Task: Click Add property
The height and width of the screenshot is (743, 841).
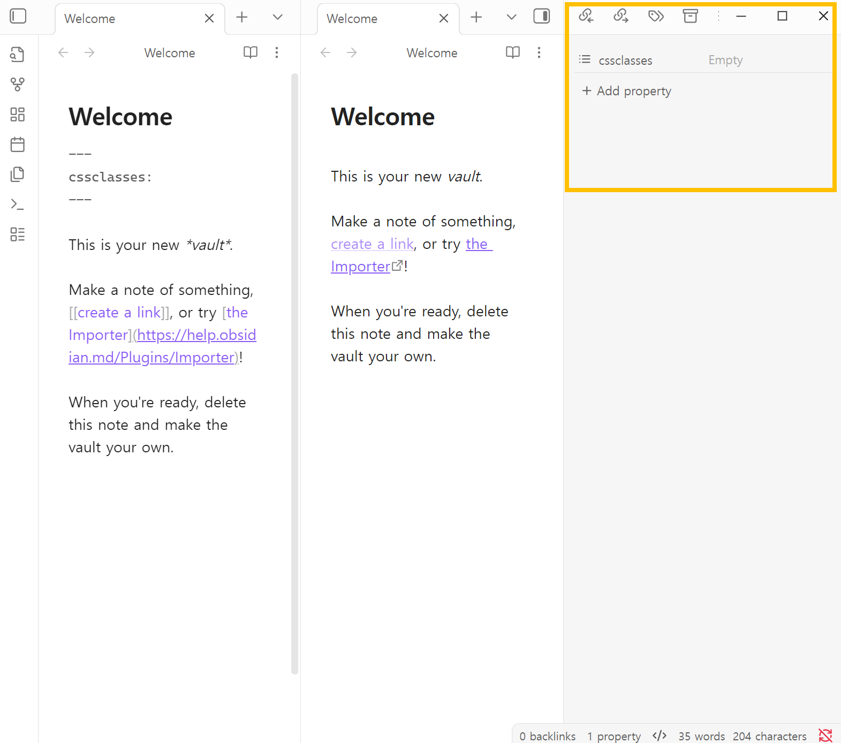Action: pos(627,91)
